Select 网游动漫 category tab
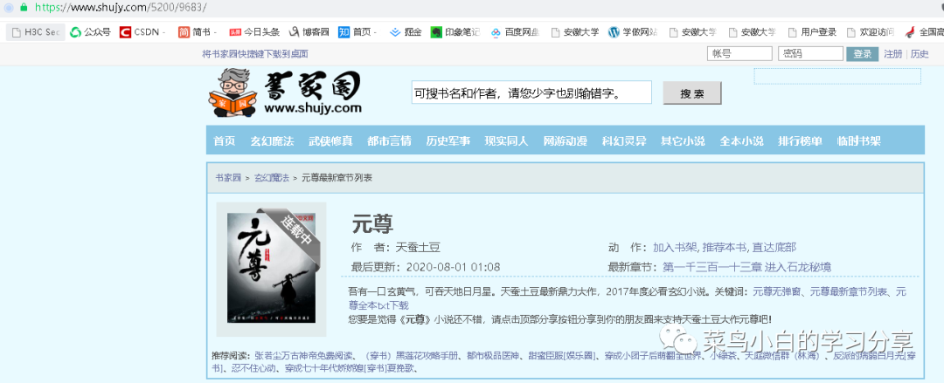944x383 pixels. (566, 141)
